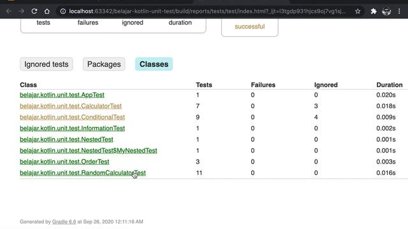Click the 0.016s duration for RandomCalculatorTest
The image size is (408, 229).
(x=386, y=173)
